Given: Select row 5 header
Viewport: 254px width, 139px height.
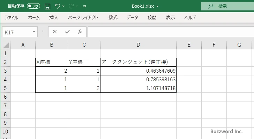Looking at the screenshot, I should click(x=5, y=88).
